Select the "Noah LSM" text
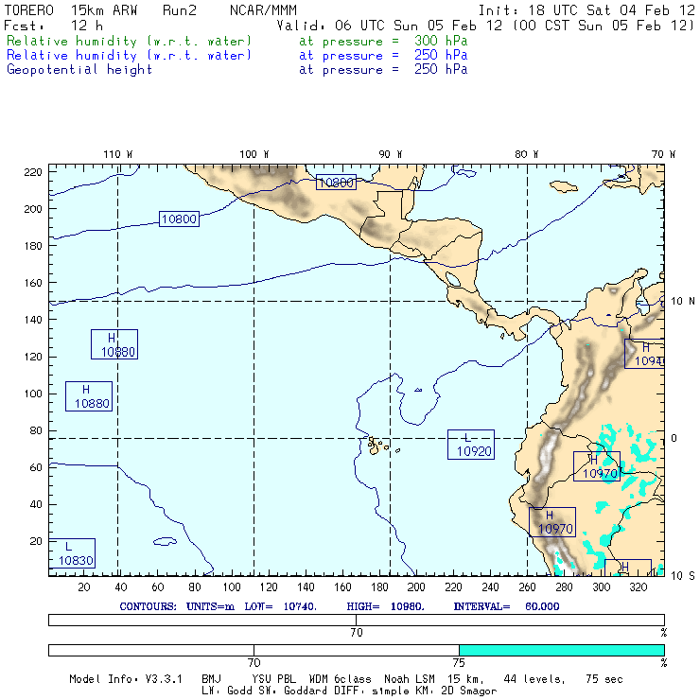 click(410, 679)
